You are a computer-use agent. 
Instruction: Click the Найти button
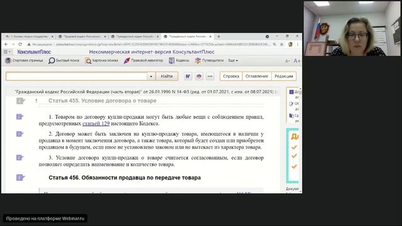[166, 76]
